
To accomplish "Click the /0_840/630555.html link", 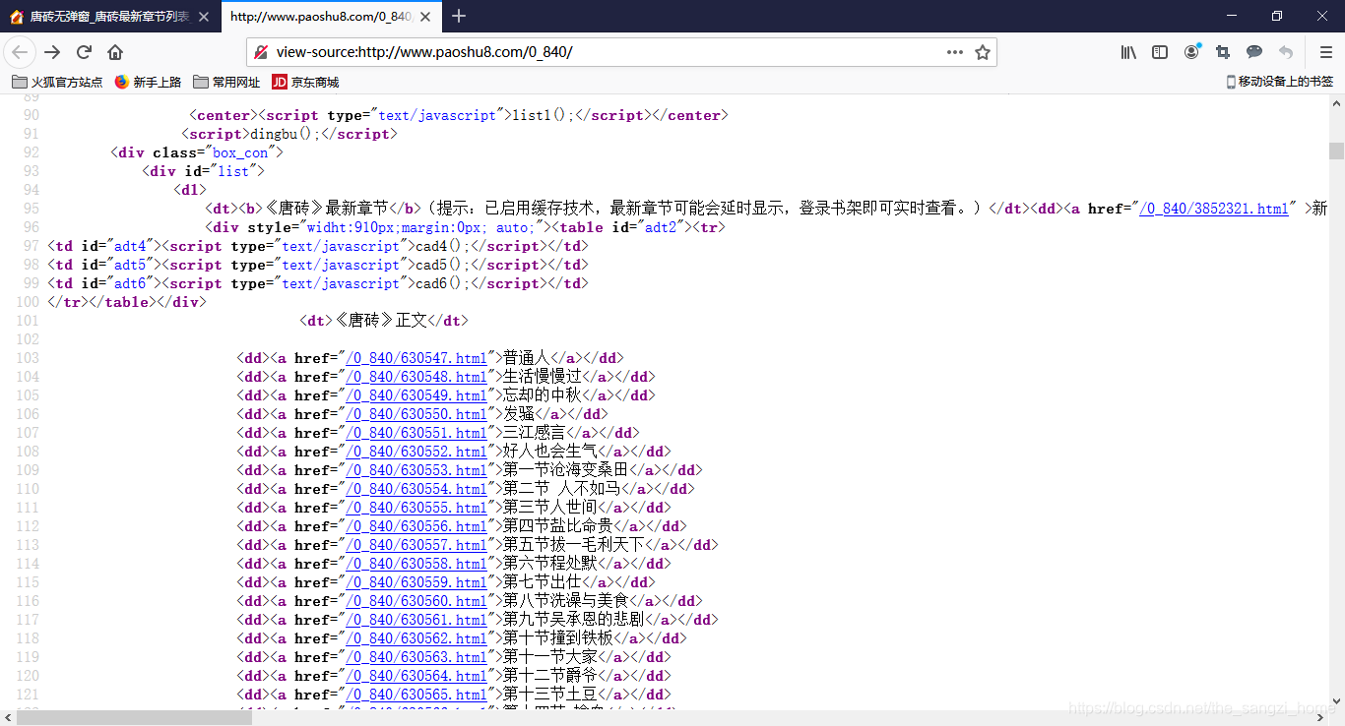I will tap(416, 508).
